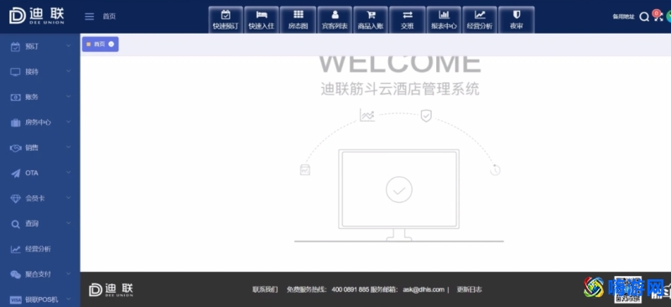Click the 联系我们 link in footer

[x=265, y=289]
